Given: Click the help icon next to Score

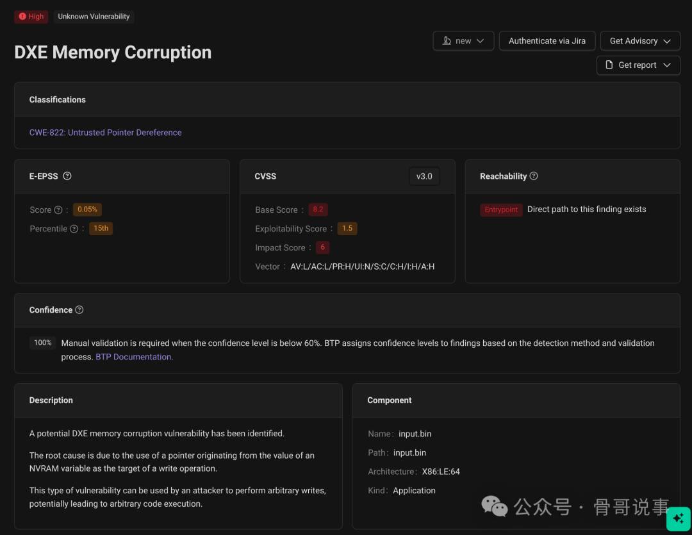Looking at the screenshot, I should tap(58, 210).
